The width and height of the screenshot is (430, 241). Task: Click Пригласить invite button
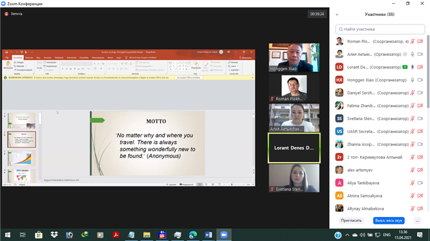(351, 221)
